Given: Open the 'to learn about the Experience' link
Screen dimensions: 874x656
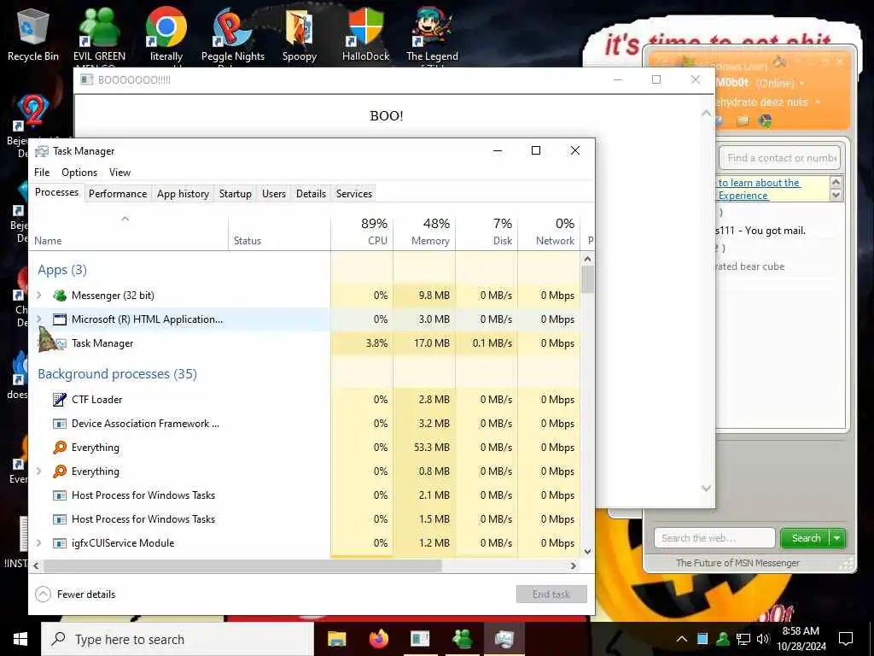Looking at the screenshot, I should point(759,189).
